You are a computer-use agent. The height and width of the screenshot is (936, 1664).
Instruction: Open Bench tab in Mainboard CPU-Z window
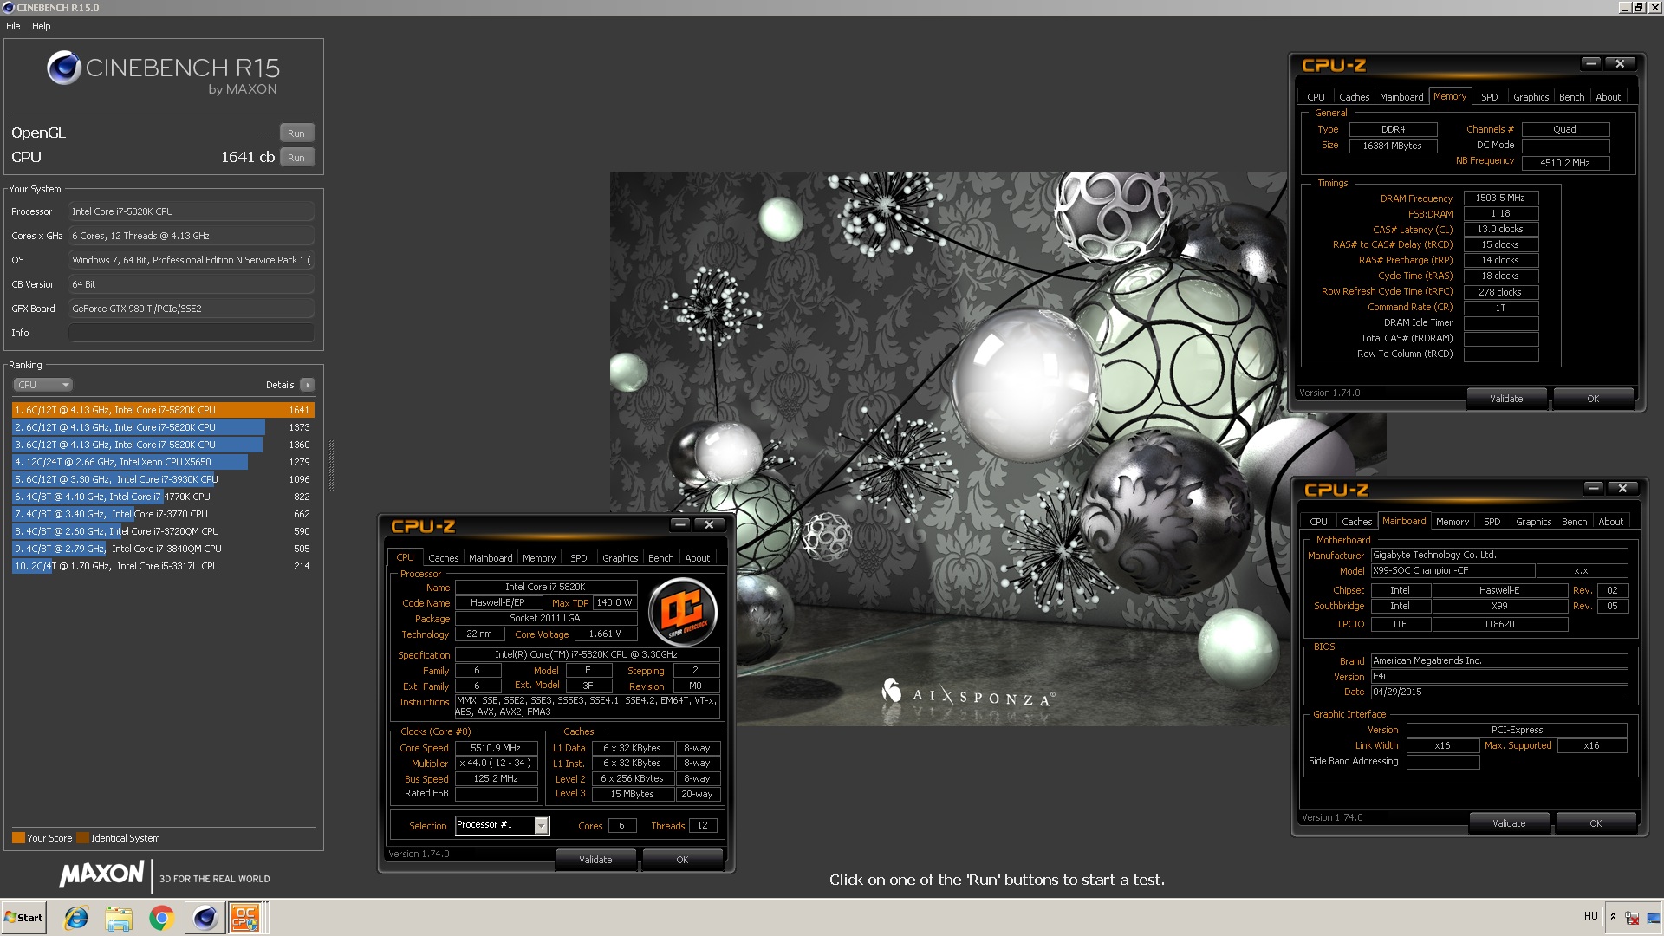(1575, 522)
